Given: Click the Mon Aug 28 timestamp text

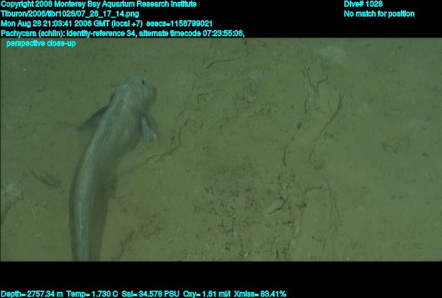Looking at the screenshot, I should (x=72, y=23).
